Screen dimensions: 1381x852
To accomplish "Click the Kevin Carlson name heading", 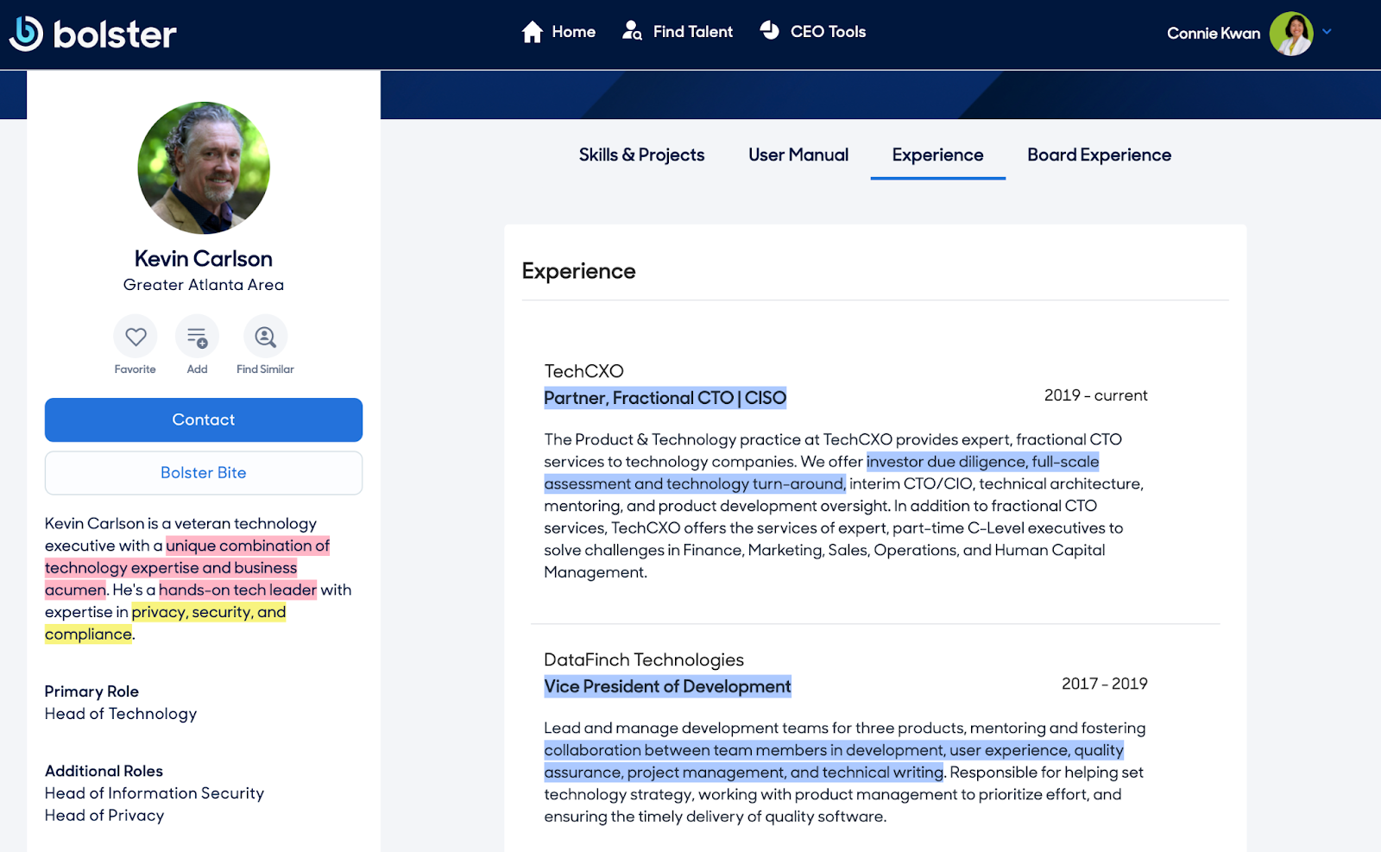I will [204, 259].
